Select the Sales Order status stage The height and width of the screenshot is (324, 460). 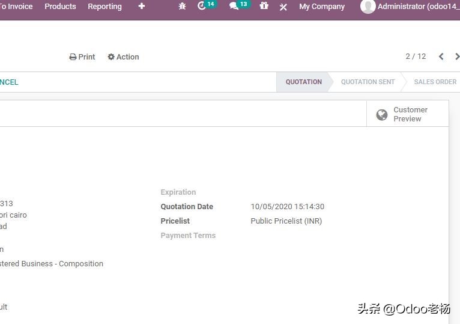point(435,82)
